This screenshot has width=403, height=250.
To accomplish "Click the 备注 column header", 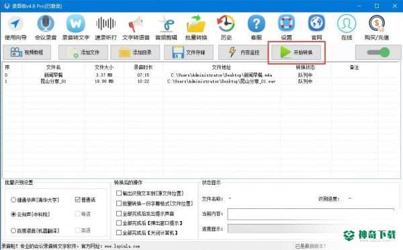I will [354, 67].
